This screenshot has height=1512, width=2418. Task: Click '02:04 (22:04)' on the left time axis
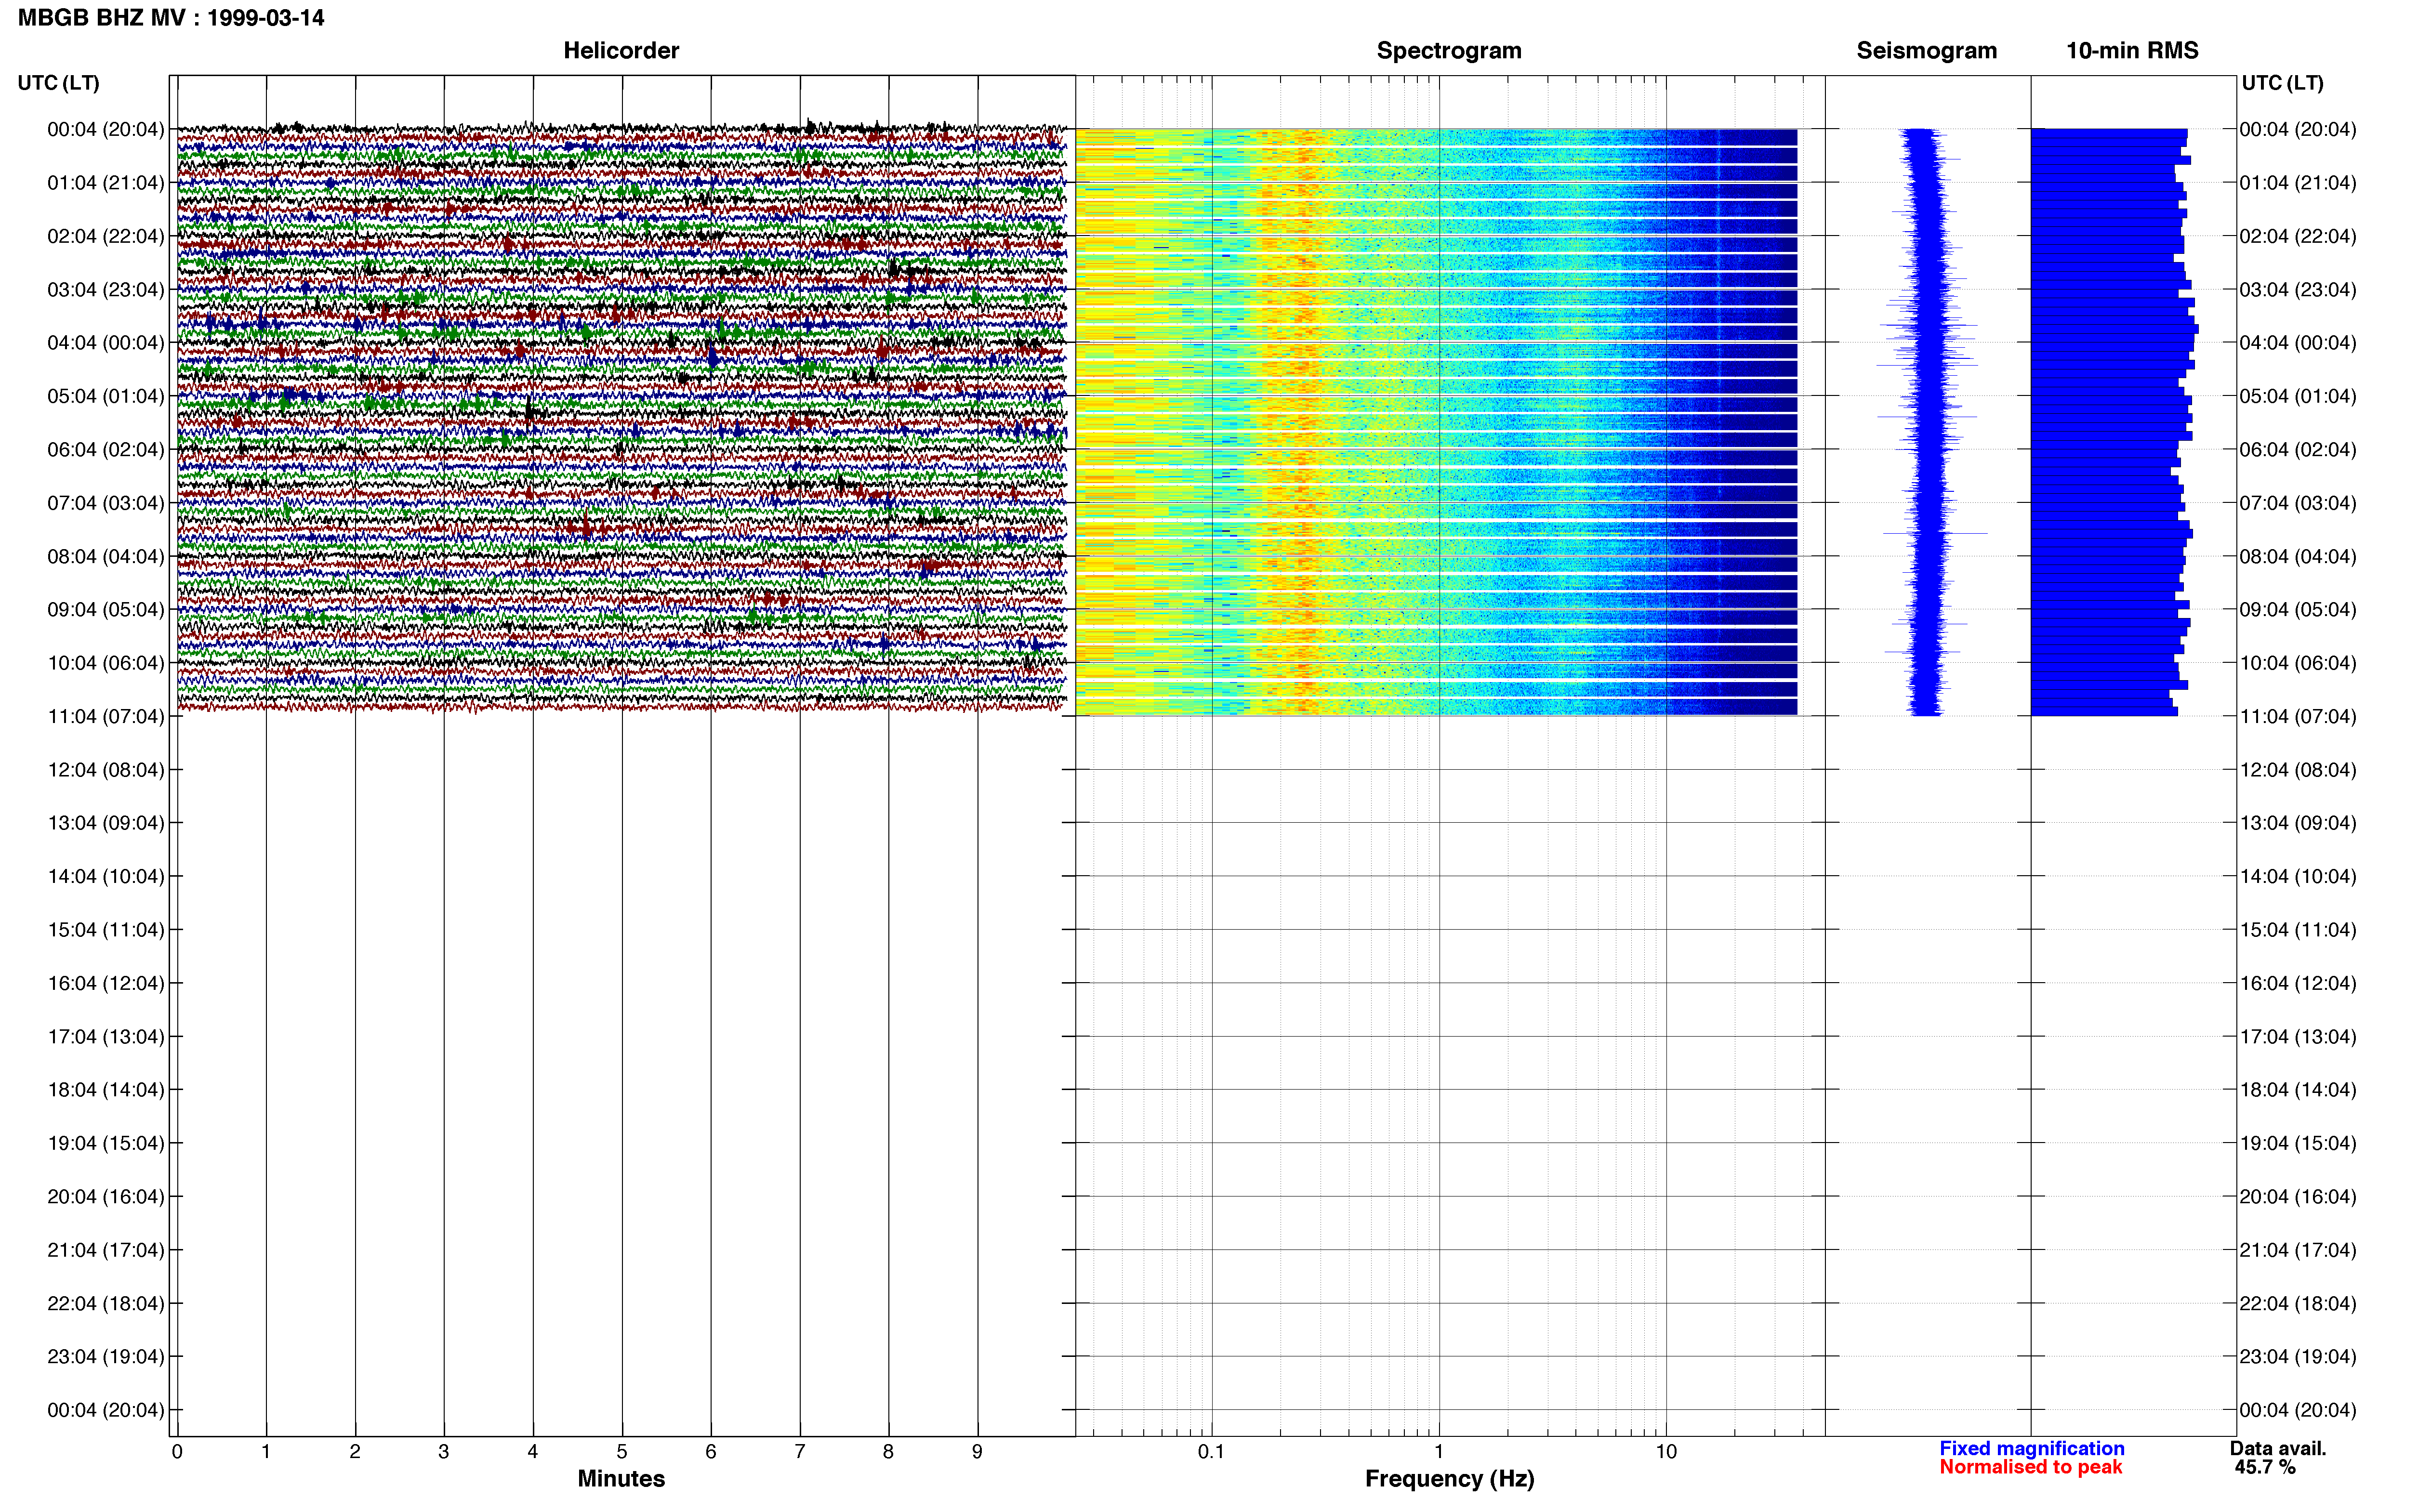tap(106, 236)
